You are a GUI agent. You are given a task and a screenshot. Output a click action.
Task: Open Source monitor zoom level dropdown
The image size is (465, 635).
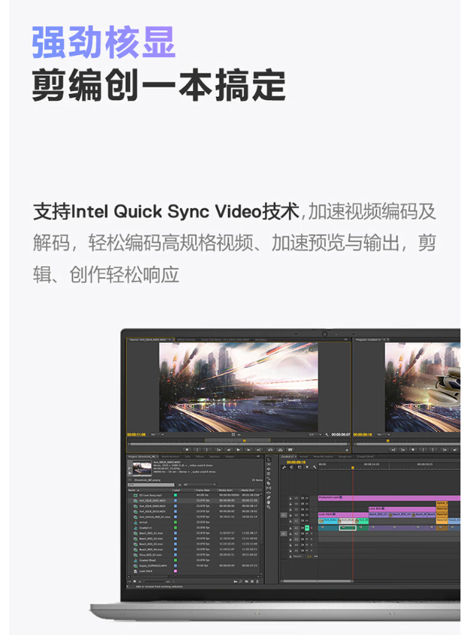tap(157, 435)
